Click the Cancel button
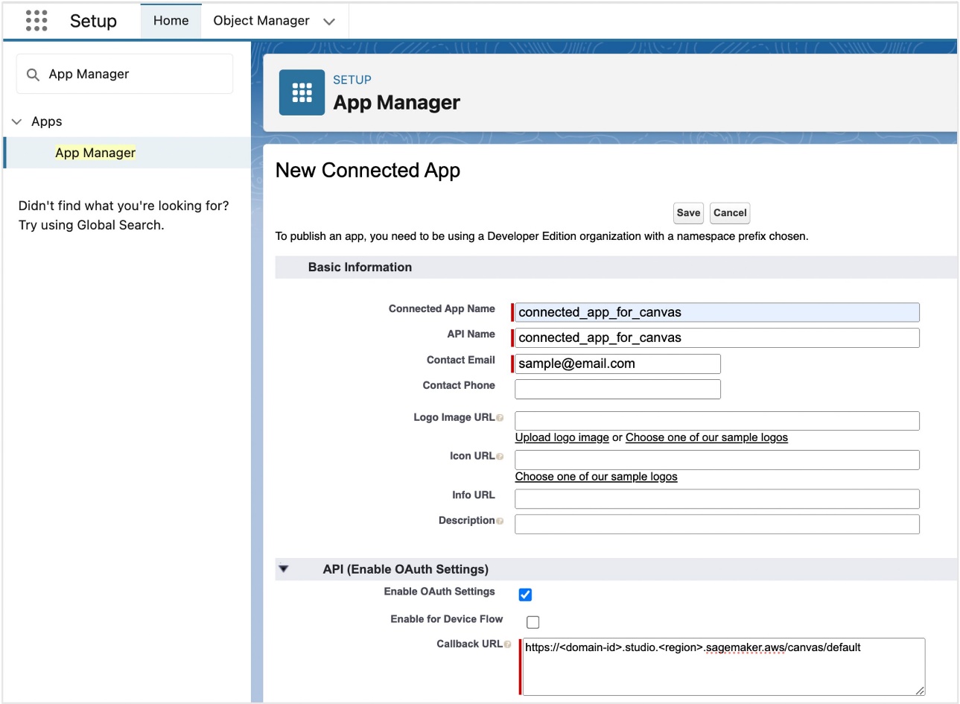 730,213
